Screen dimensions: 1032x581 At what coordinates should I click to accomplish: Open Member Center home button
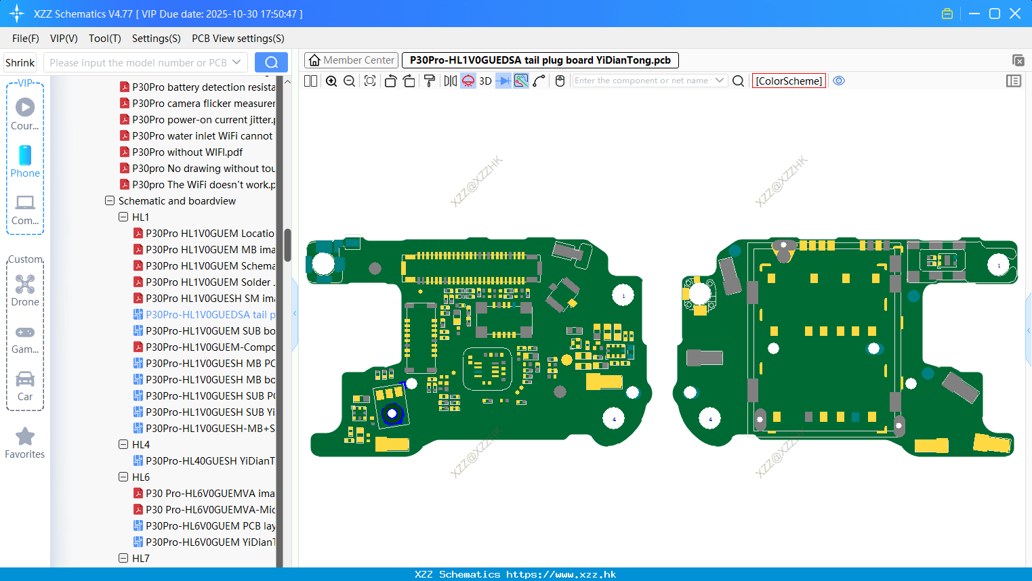pyautogui.click(x=352, y=60)
